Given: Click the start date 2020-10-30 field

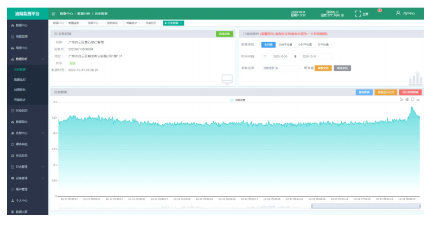Looking at the screenshot, I should point(280,56).
